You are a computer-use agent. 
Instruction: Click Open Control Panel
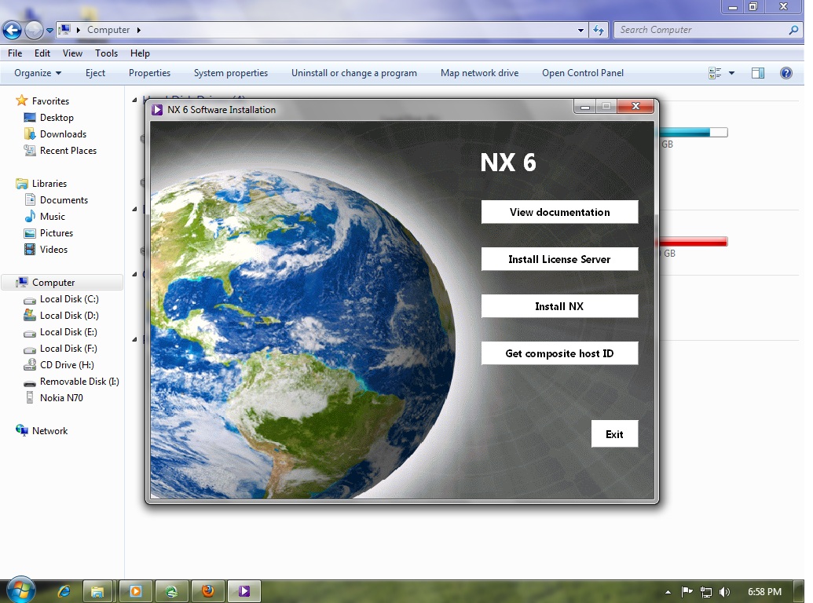tap(583, 73)
